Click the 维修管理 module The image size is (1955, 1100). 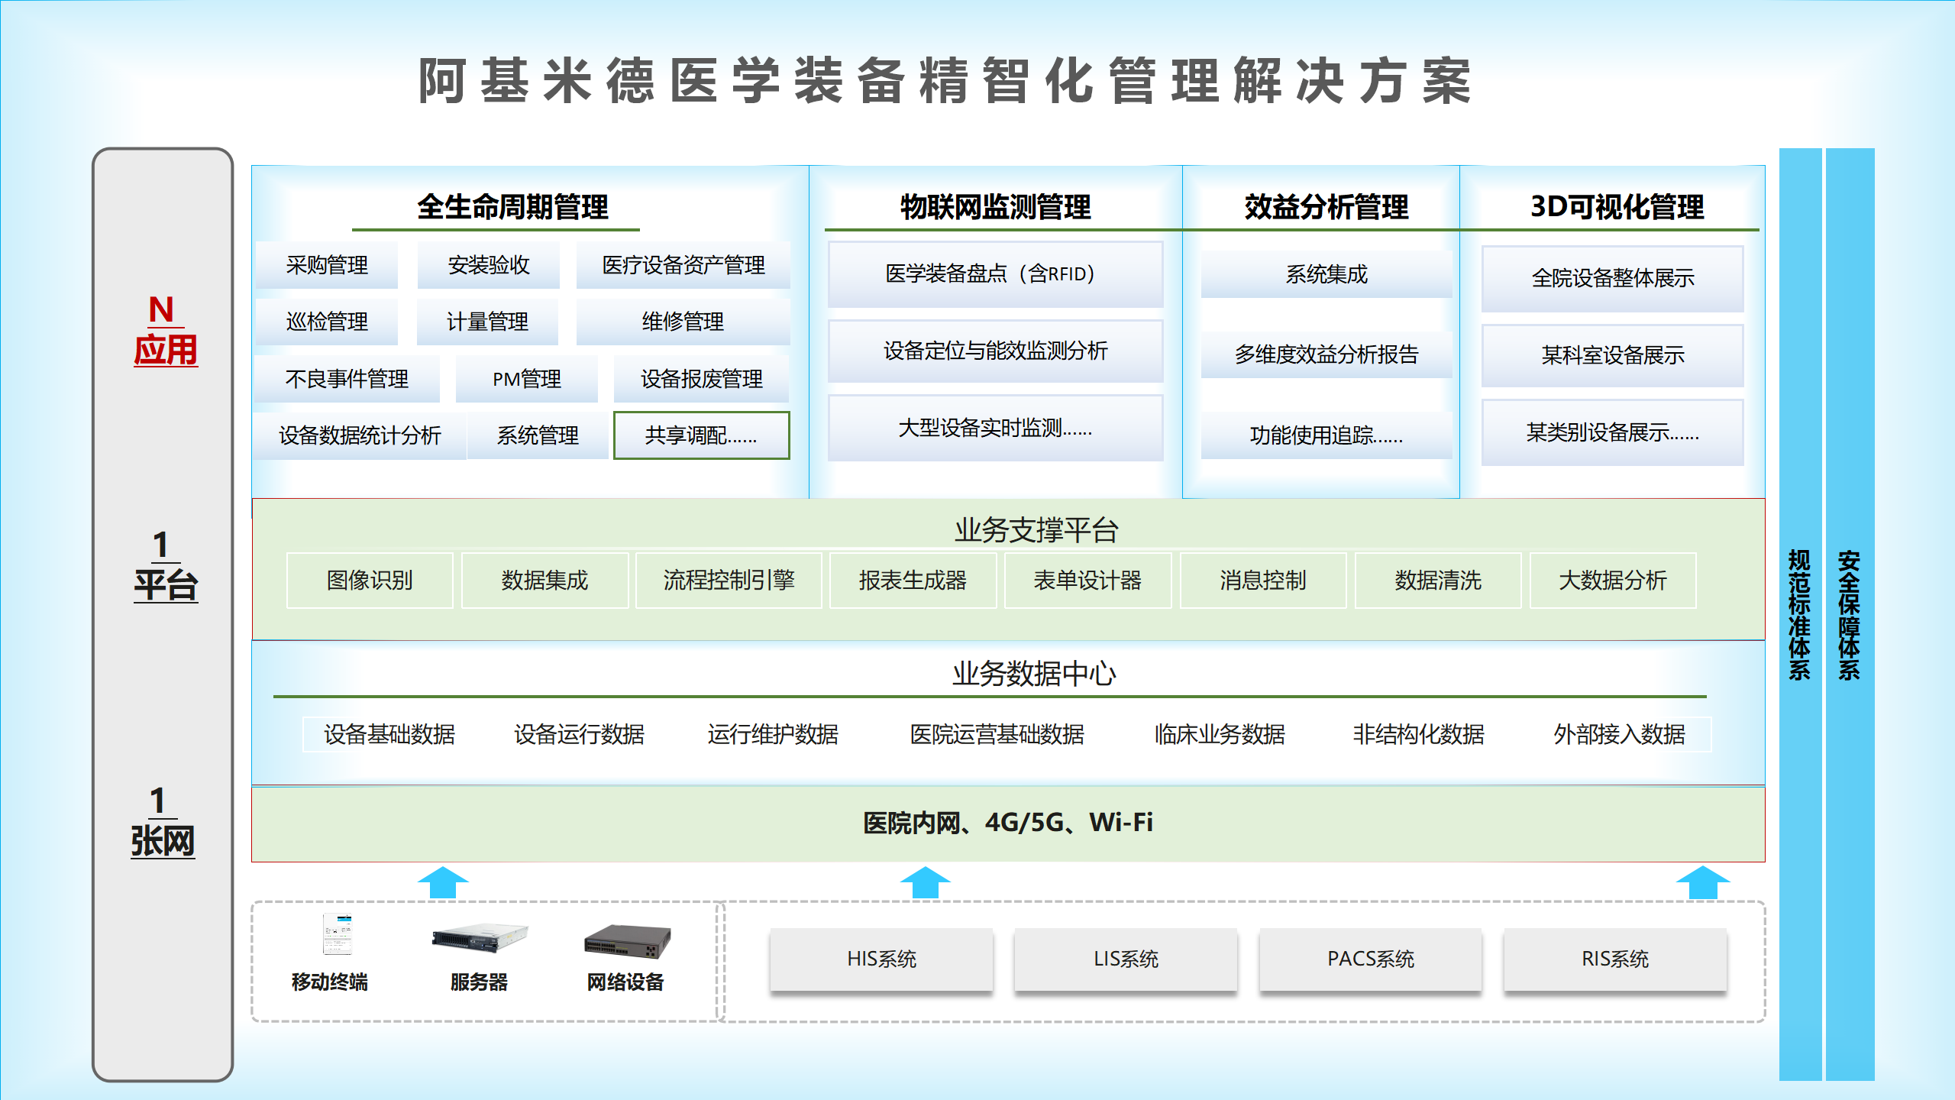683,322
